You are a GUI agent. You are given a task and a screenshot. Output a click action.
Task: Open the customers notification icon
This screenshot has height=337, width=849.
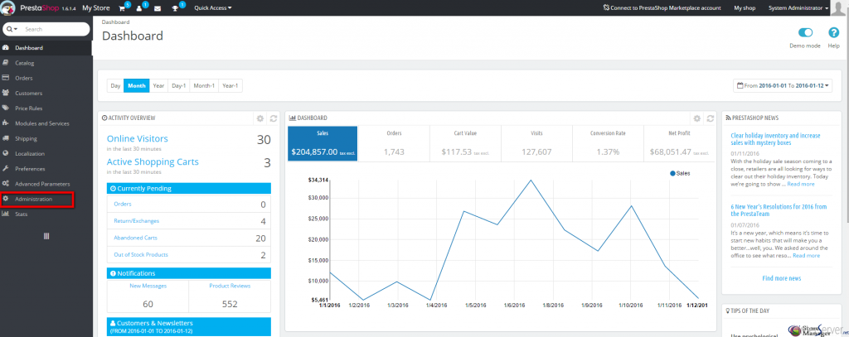click(x=139, y=8)
